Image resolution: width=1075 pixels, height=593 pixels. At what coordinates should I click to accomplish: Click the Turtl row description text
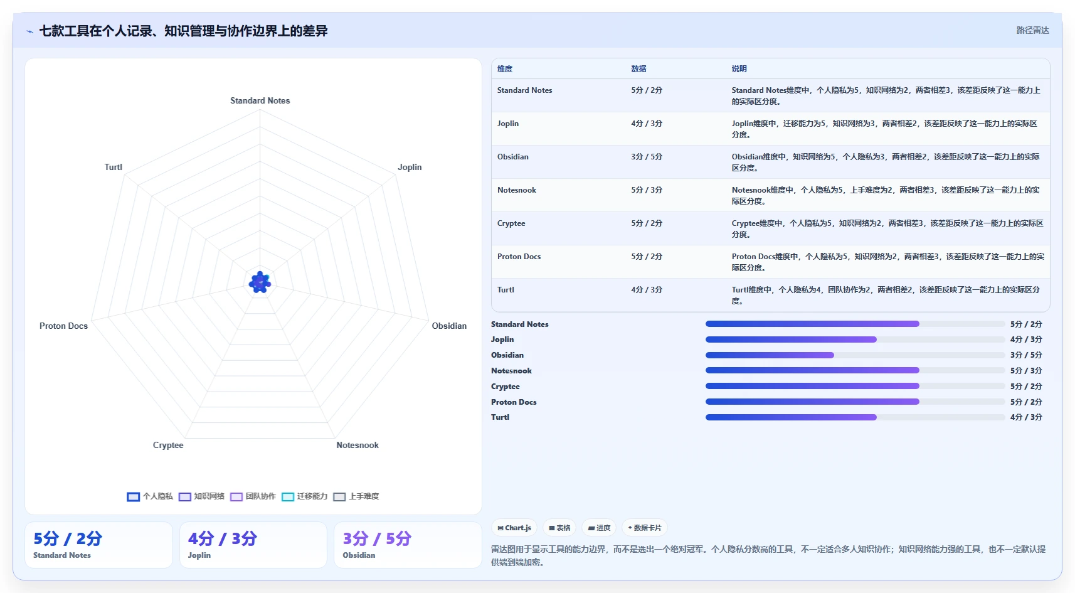(x=886, y=296)
